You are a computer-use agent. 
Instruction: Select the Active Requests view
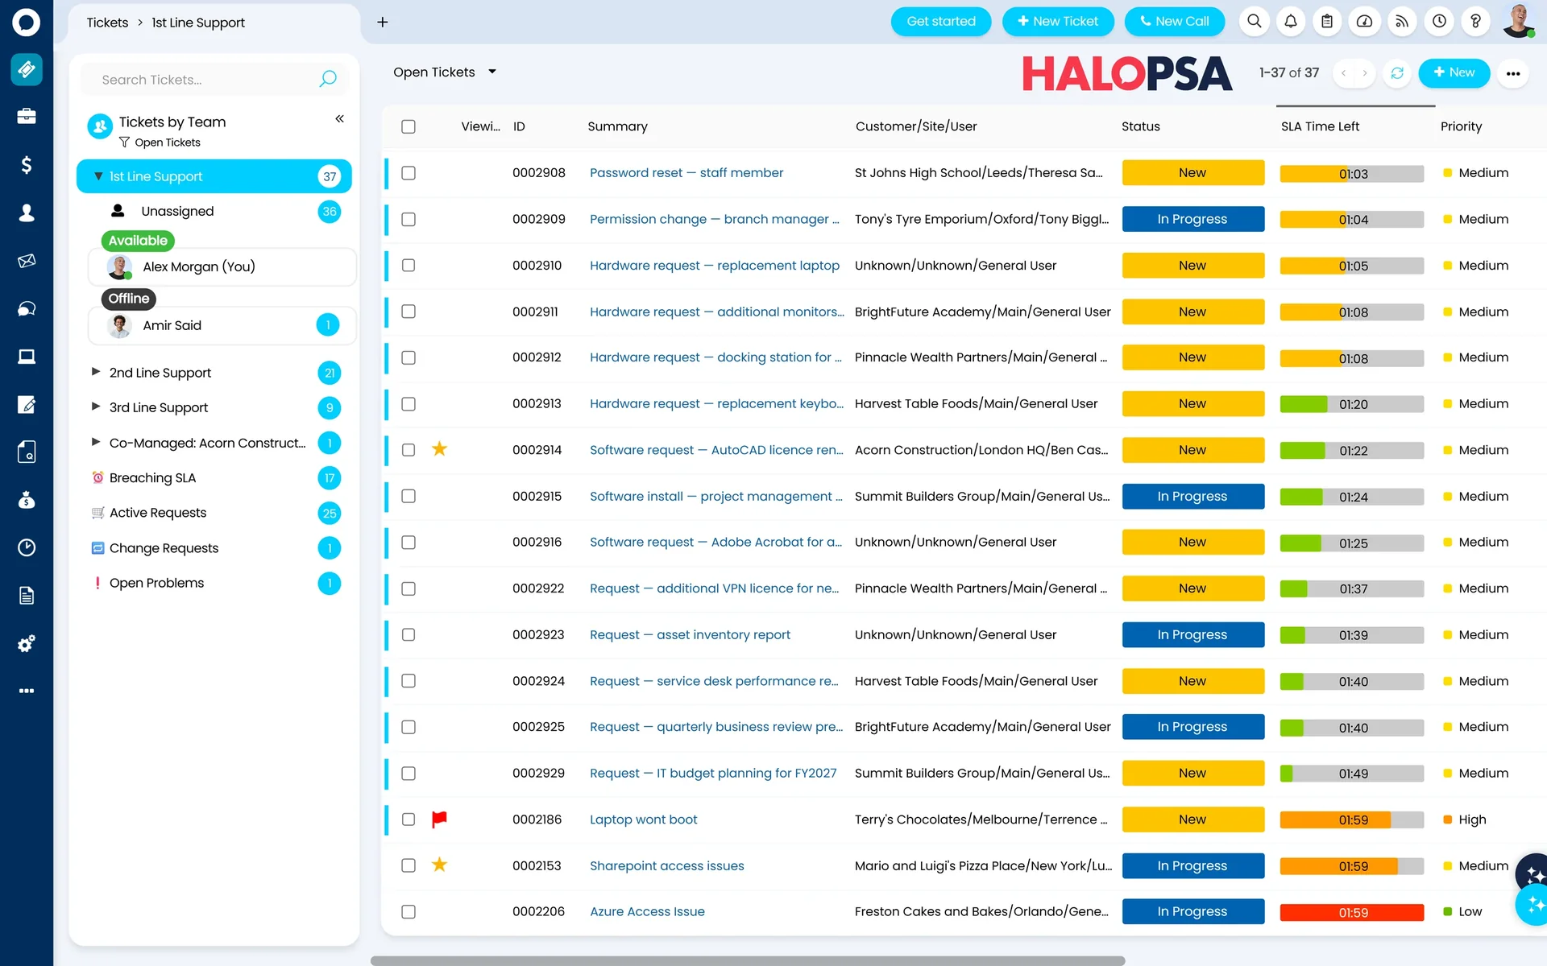click(x=214, y=513)
